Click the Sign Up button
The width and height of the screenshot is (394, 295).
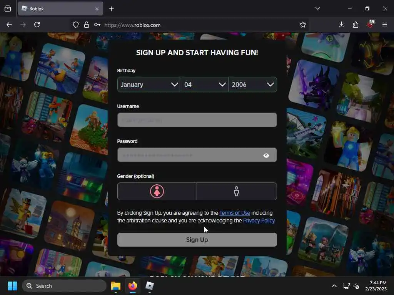197,240
